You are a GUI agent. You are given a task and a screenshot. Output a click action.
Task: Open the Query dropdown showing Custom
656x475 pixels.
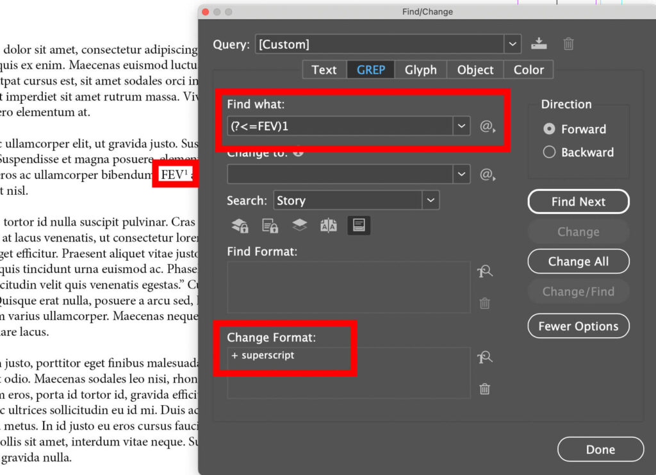pyautogui.click(x=512, y=44)
